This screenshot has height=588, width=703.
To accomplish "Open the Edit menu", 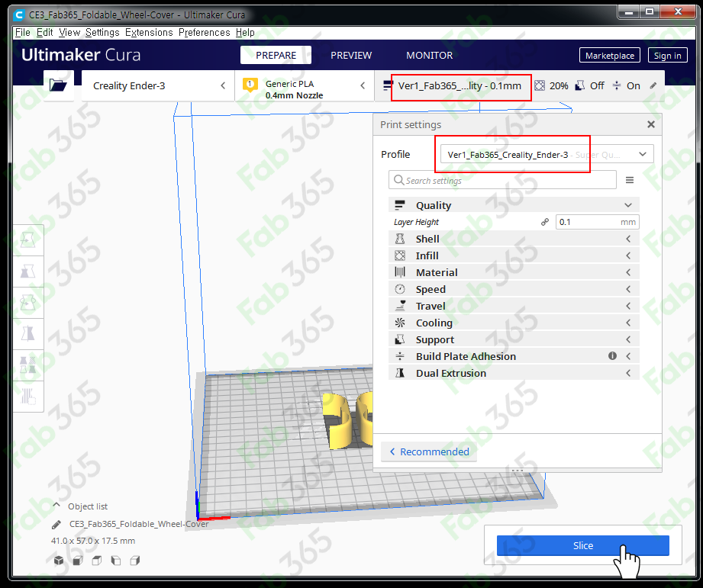I will 44,33.
